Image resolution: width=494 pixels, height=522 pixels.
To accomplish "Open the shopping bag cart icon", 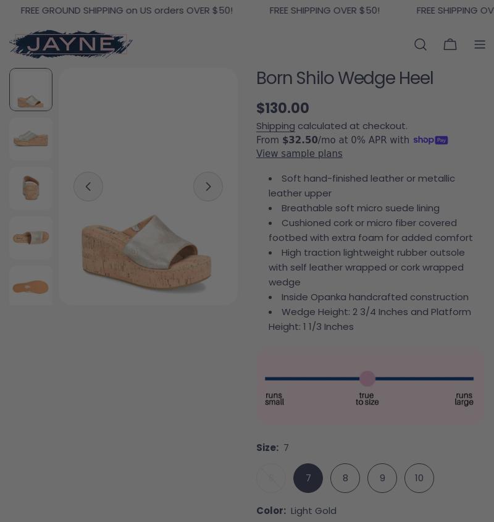I will point(450,44).
